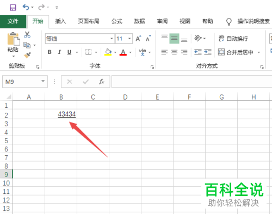Open the 文件 (File) tab
The height and width of the screenshot is (214, 272).
pos(13,21)
